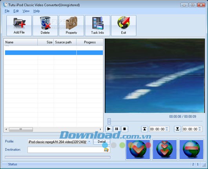Click the Add File toolbar button
The height and width of the screenshot is (169, 208).
point(19,26)
